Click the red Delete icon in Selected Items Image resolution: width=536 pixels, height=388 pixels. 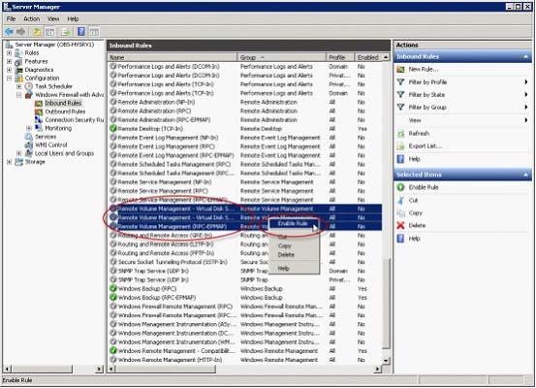(x=400, y=225)
